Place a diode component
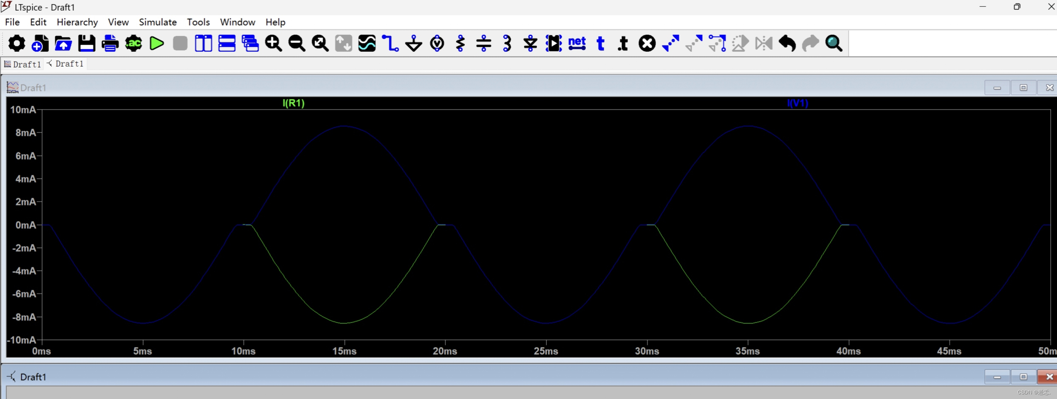 [530, 43]
